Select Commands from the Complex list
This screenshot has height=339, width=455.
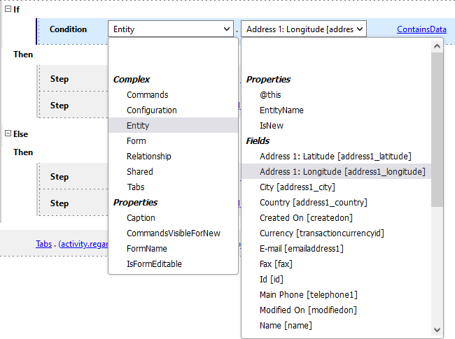[147, 95]
